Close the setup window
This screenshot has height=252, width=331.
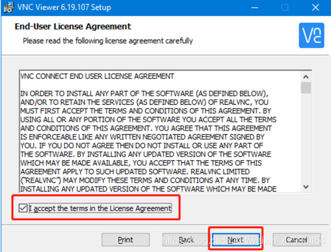pyautogui.click(x=315, y=8)
